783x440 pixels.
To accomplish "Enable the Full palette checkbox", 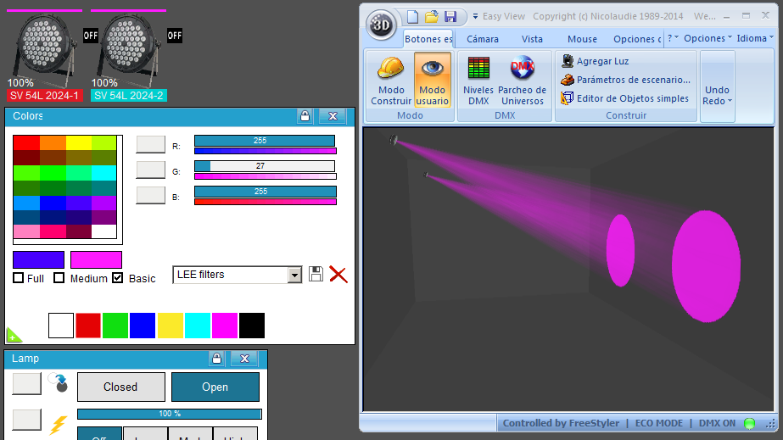I will coord(19,278).
